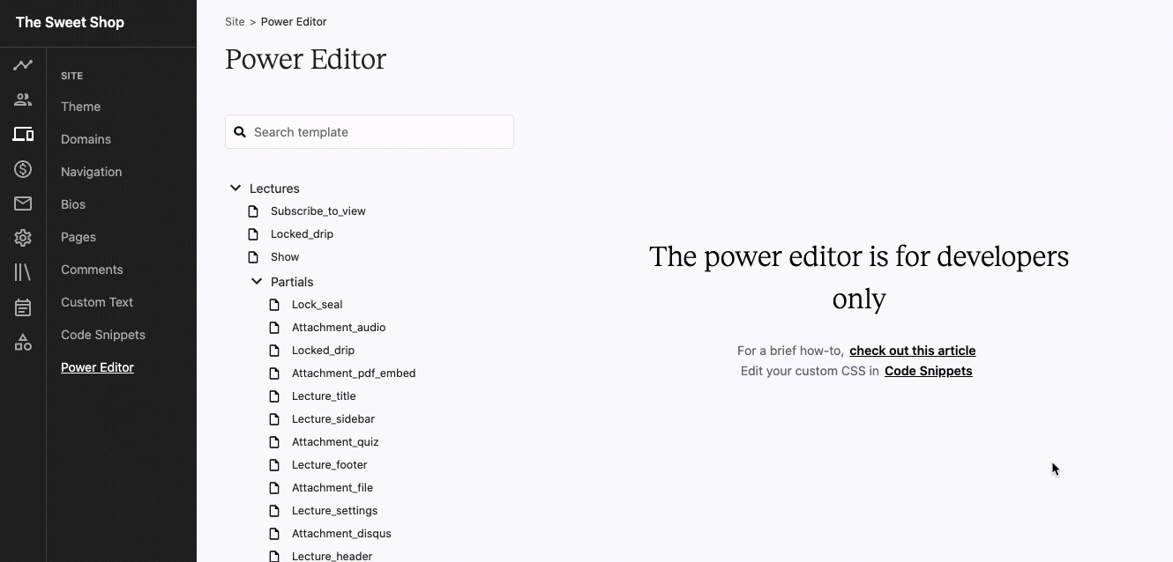Click the Site breadcrumb link
Viewport: 1173px width, 562px height.
(x=235, y=22)
